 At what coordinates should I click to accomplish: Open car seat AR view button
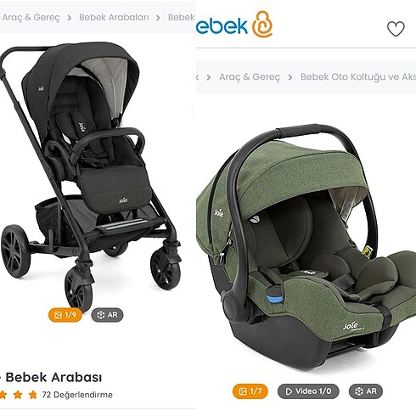pos(366,391)
